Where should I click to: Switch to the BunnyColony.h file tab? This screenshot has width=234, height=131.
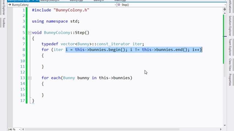(x=50, y=1)
